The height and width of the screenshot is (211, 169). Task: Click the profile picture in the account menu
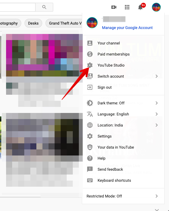coord(92,23)
